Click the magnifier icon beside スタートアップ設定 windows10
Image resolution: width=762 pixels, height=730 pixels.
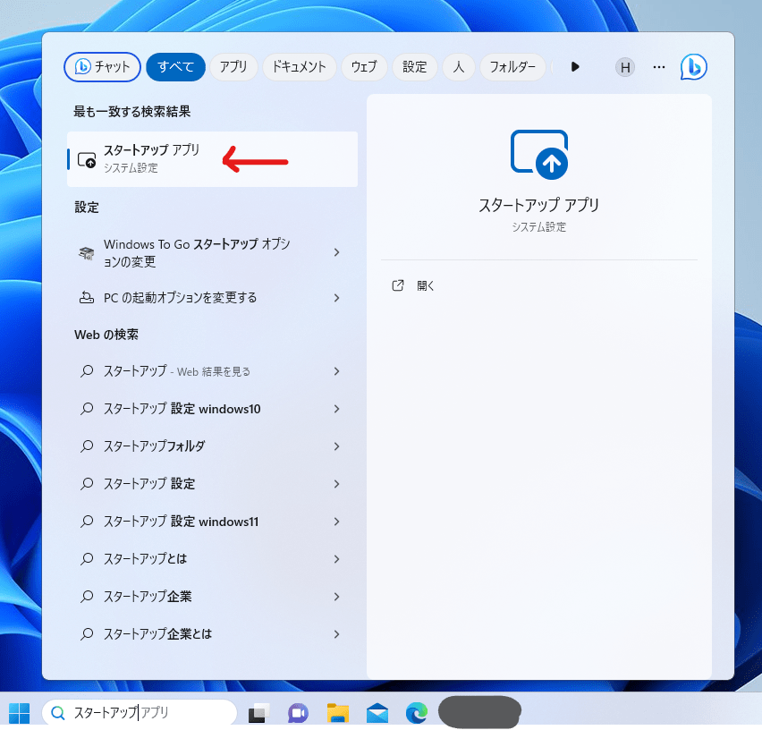87,409
